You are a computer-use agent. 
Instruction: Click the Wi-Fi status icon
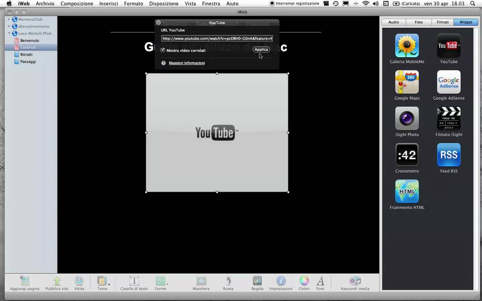[x=366, y=4]
